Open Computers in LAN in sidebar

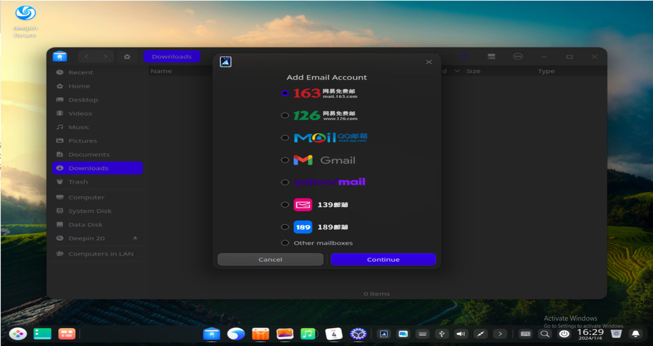click(97, 253)
